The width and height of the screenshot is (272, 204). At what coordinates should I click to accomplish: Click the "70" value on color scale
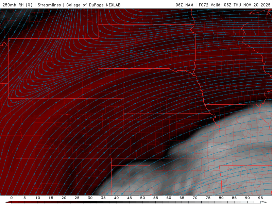pyautogui.click(x=195, y=198)
